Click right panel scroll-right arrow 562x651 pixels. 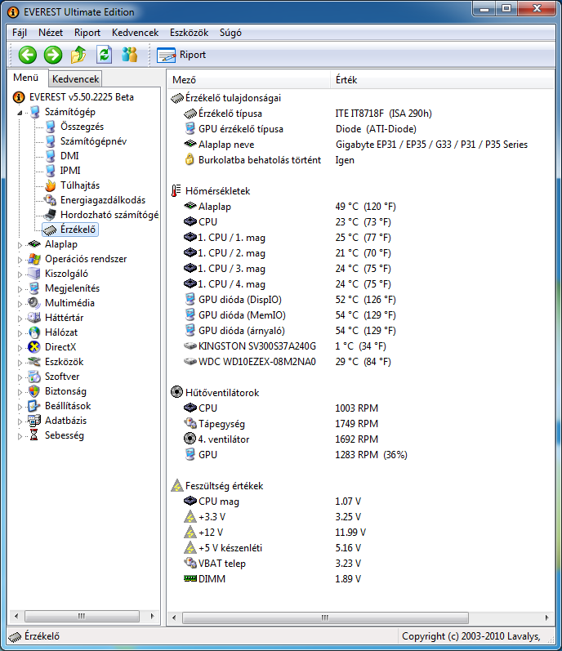(x=546, y=618)
